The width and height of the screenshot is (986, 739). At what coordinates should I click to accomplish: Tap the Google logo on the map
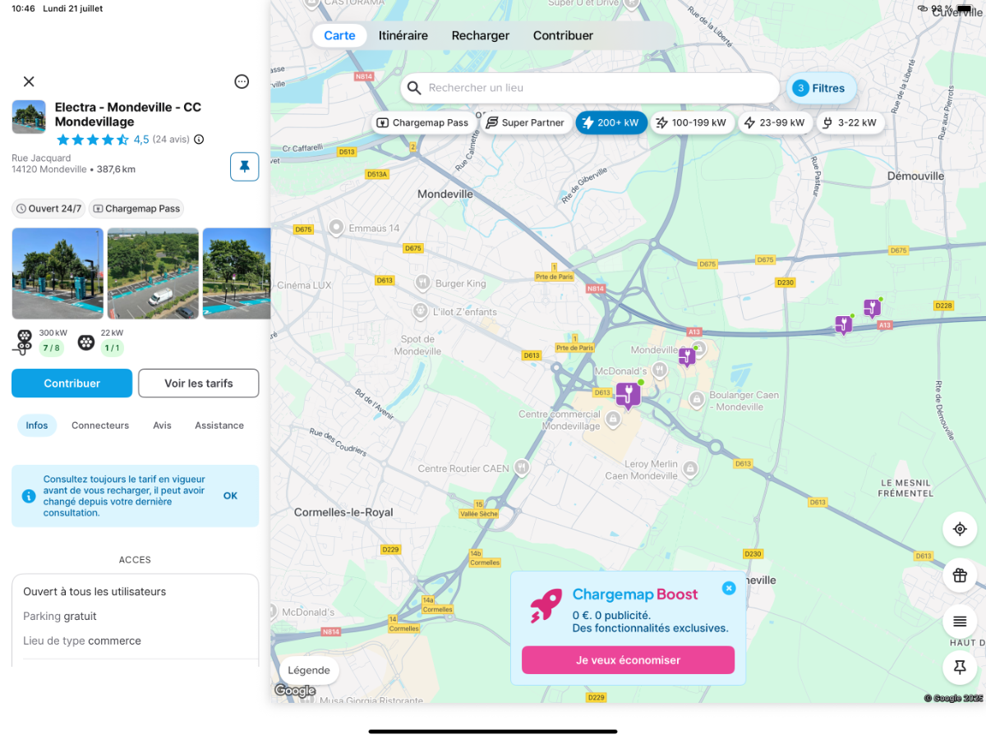coord(295,691)
